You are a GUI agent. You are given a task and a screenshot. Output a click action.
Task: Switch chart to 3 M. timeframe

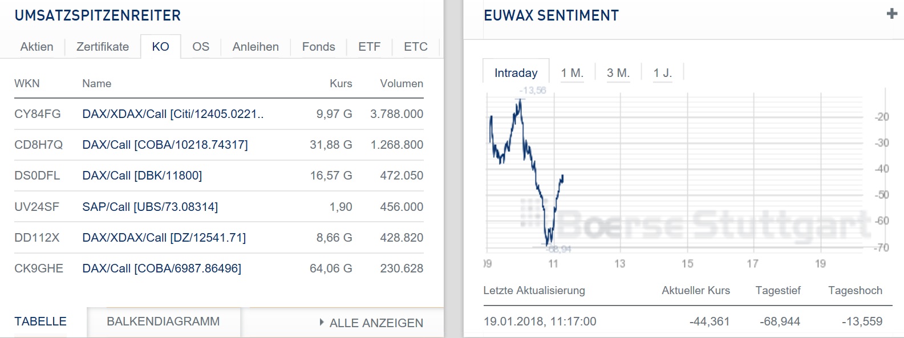pyautogui.click(x=618, y=72)
